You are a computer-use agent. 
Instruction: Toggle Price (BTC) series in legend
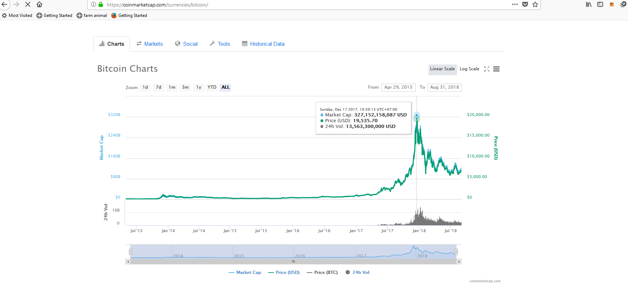(322, 272)
